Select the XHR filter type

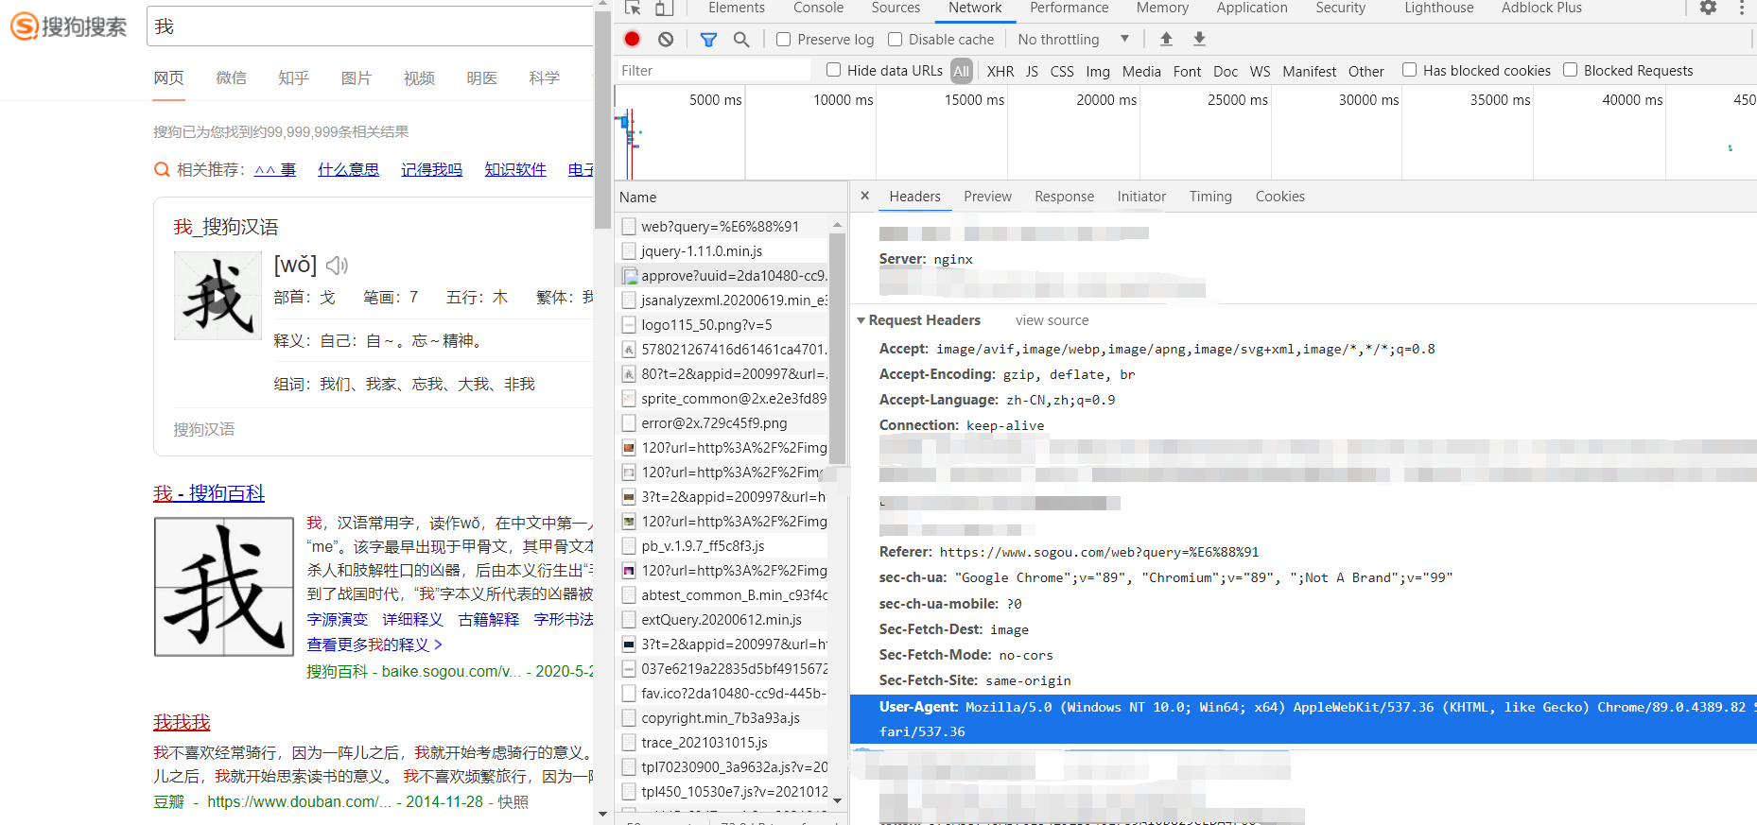tap(1000, 71)
